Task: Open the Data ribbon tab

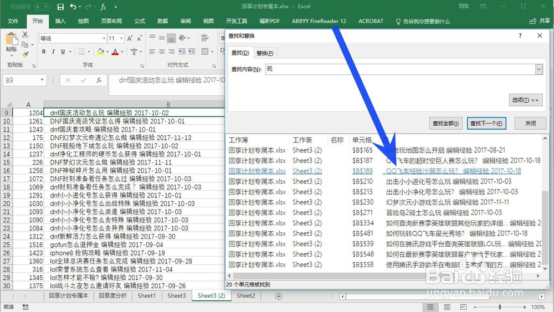Action: 163,21
